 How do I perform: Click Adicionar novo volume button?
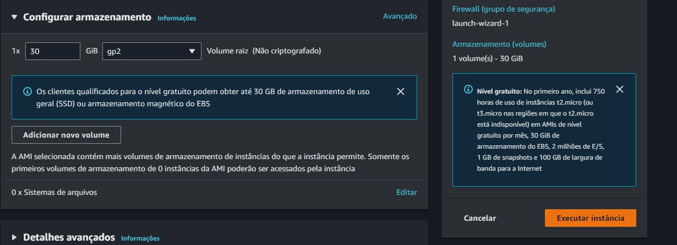click(66, 135)
